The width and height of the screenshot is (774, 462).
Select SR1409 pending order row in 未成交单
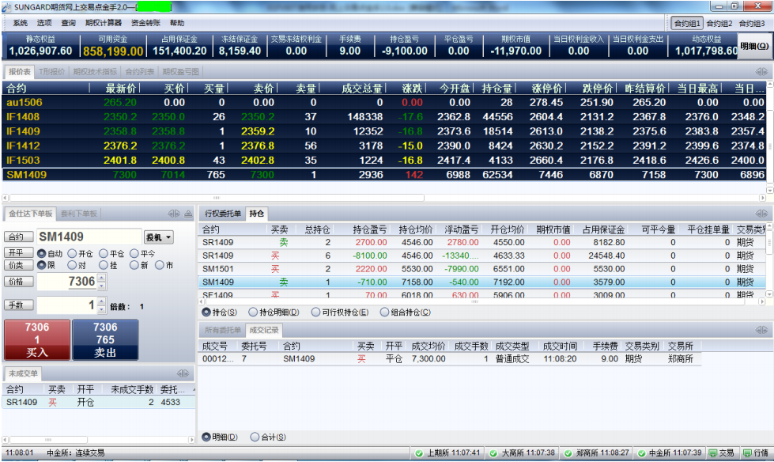point(98,402)
